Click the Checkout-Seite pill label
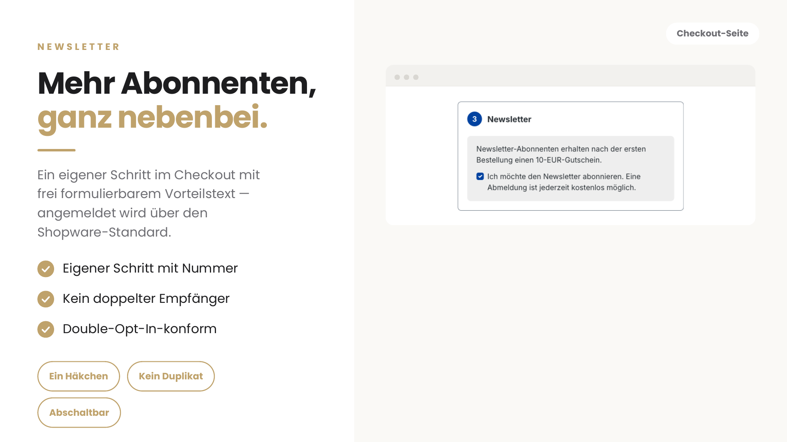Viewport: 787px width, 442px height. pos(712,34)
